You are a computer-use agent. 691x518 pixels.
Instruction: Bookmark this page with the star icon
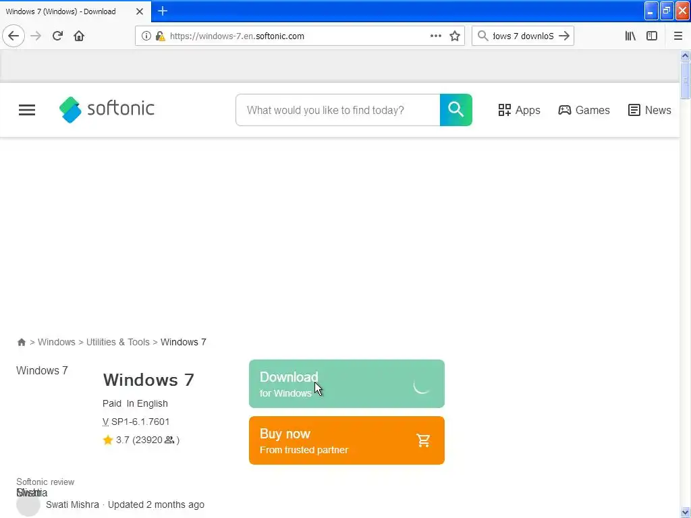point(455,36)
